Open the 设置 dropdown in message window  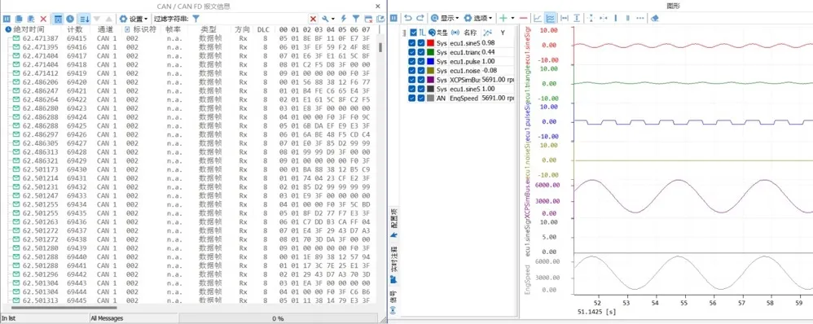(134, 19)
